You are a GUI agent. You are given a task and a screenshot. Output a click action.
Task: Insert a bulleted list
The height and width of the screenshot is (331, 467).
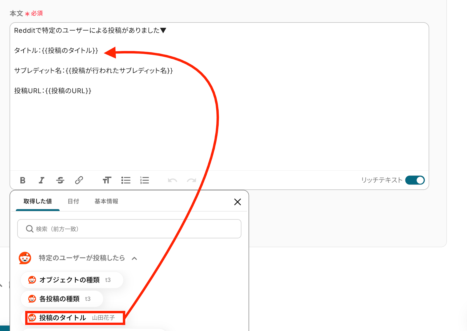click(126, 180)
